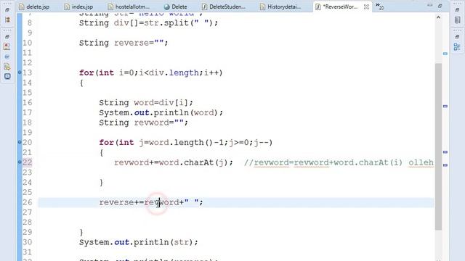Click the opening brace on line 21
465x261 pixels.
pos(101,153)
